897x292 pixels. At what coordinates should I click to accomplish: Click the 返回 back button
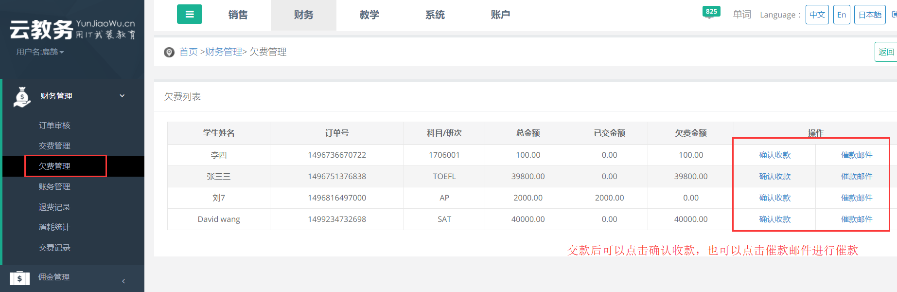pos(886,52)
